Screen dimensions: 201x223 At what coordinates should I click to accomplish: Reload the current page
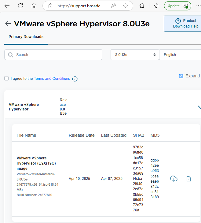[x=20, y=6]
